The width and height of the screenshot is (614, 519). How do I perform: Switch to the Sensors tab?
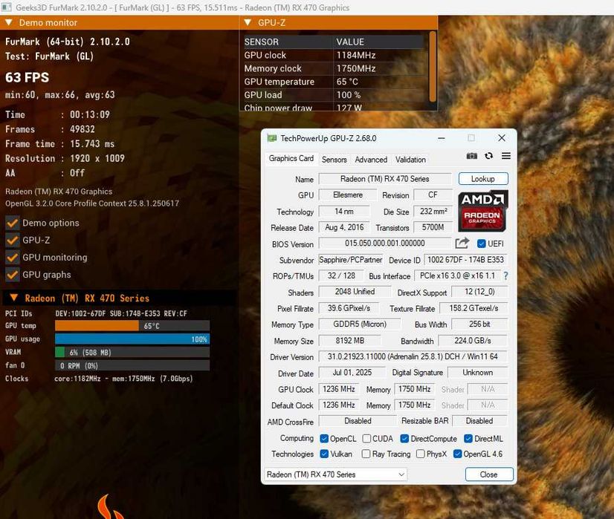(334, 160)
